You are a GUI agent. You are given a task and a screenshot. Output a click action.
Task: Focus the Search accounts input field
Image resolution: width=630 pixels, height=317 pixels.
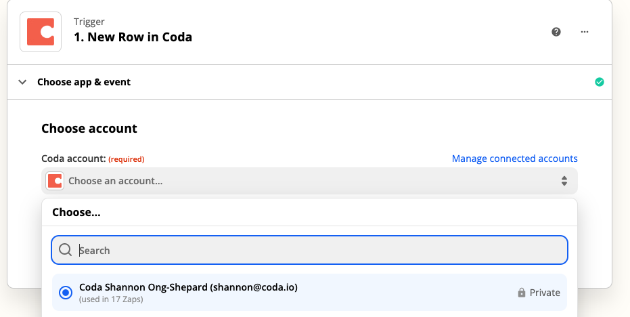[x=318, y=250]
